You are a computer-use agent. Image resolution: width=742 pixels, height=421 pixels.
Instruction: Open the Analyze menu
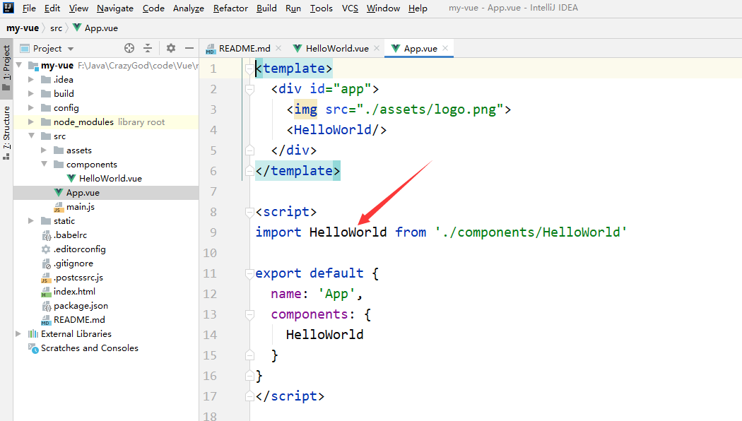189,8
